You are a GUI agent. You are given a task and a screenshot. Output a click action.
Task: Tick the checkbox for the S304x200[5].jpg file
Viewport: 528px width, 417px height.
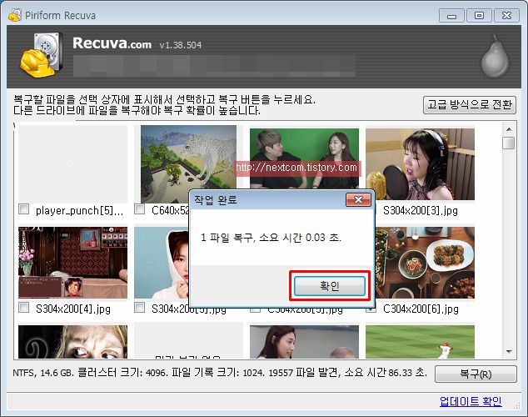(x=139, y=308)
